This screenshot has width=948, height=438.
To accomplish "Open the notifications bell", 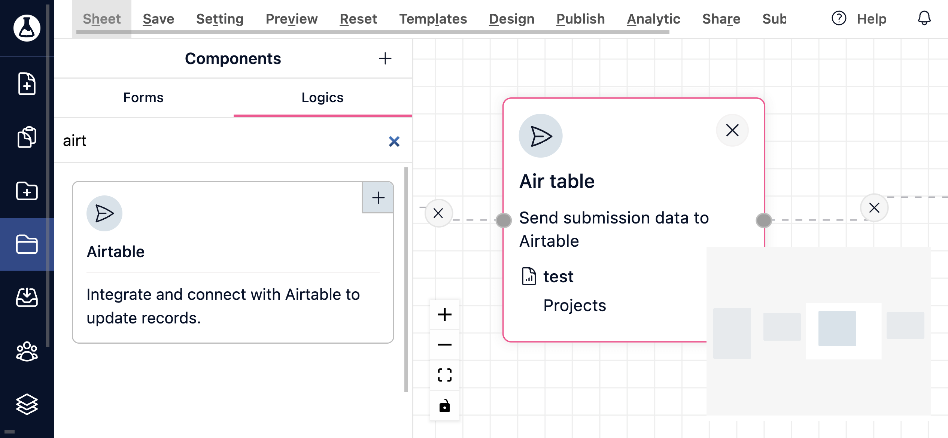I will point(924,18).
